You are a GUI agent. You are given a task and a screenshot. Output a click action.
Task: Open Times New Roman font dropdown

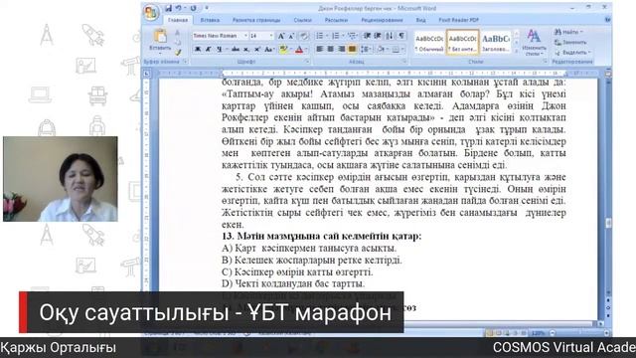click(245, 36)
